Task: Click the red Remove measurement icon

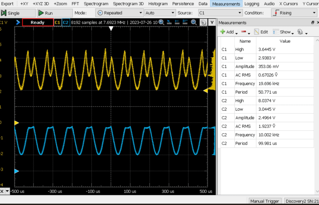Action: click(x=244, y=32)
